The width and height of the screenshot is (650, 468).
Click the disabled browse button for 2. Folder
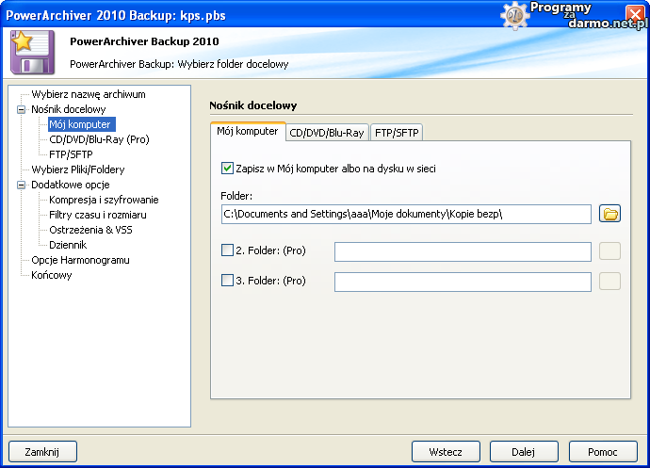(609, 251)
